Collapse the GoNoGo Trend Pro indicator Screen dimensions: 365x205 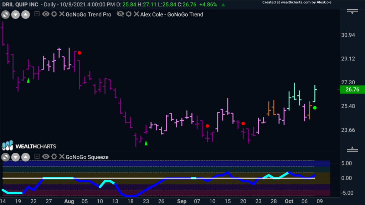point(37,14)
